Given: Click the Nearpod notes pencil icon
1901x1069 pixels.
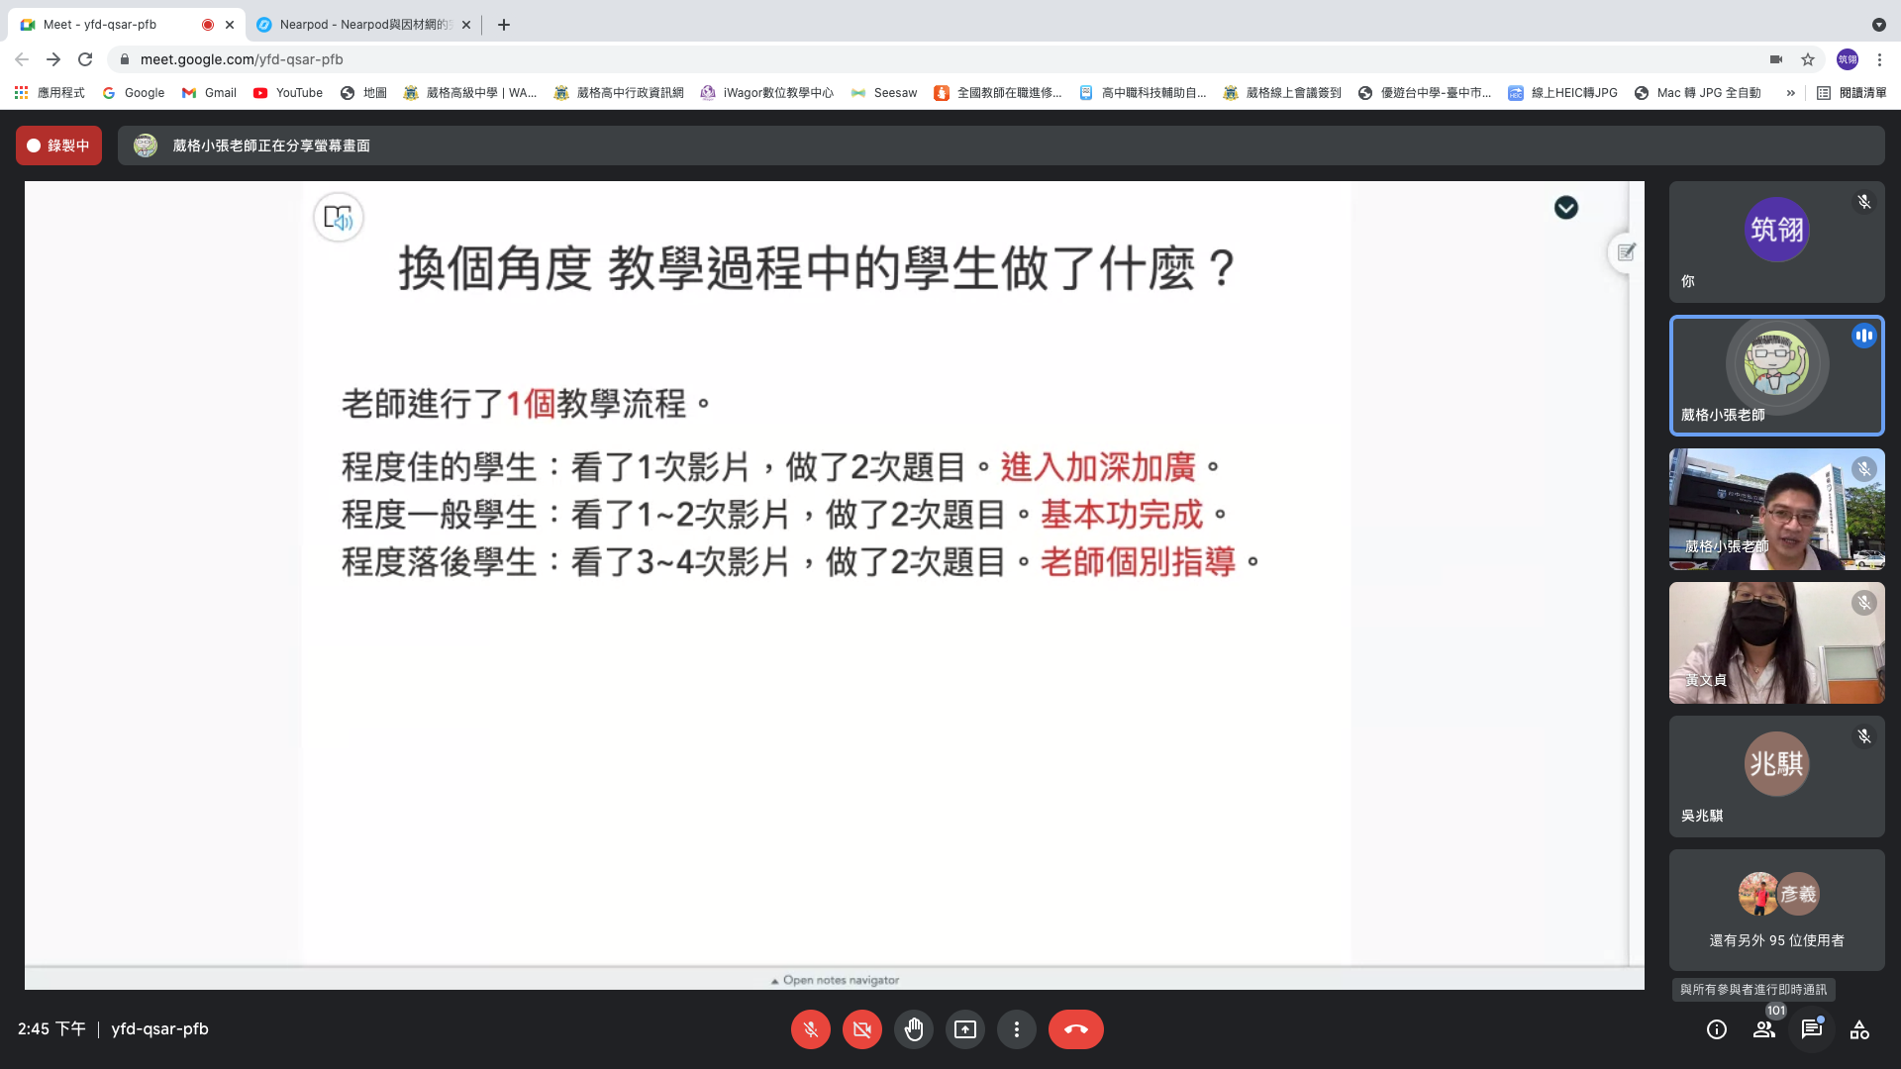Looking at the screenshot, I should [x=1626, y=252].
